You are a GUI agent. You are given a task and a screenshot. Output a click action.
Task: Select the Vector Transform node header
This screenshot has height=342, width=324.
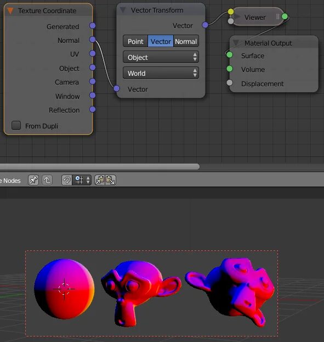pos(161,10)
